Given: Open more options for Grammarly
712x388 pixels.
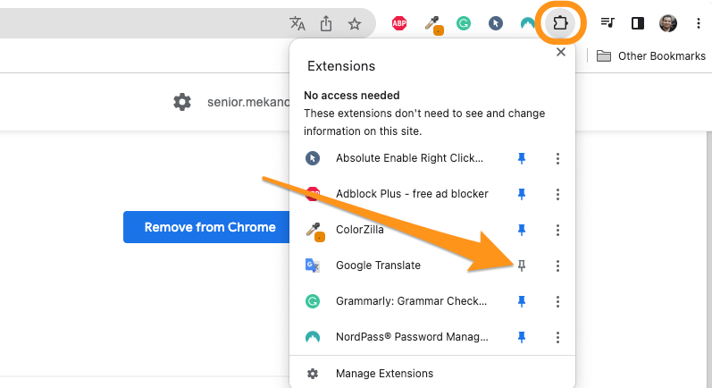Looking at the screenshot, I should pyautogui.click(x=557, y=301).
